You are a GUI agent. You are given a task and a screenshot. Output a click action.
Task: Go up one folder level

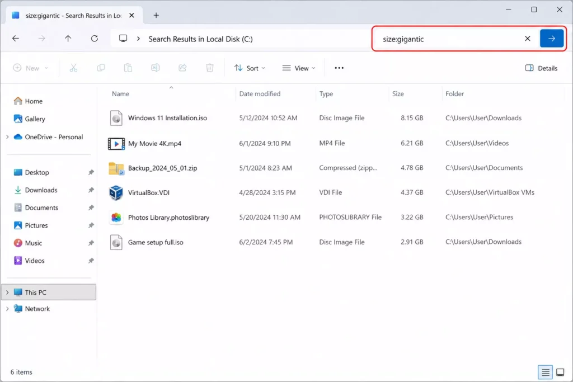[68, 39]
